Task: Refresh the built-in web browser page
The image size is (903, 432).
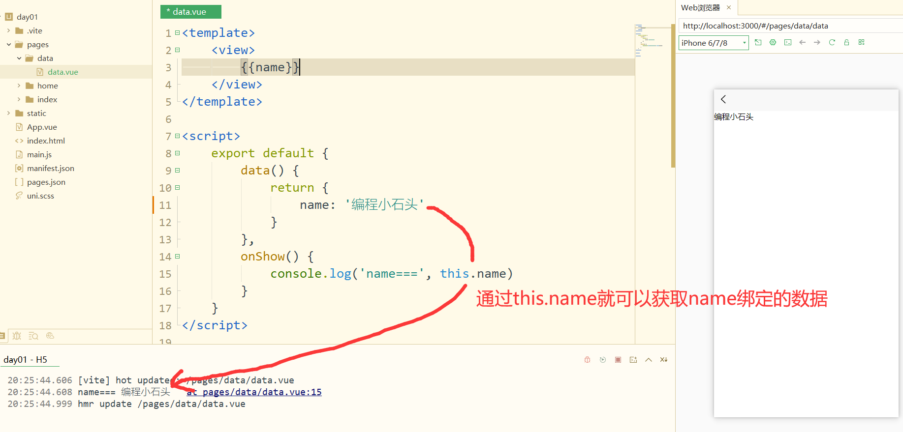Action: click(x=832, y=42)
